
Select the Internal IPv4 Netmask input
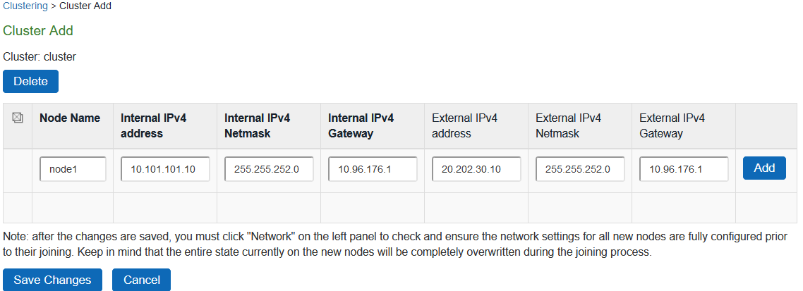pos(269,169)
